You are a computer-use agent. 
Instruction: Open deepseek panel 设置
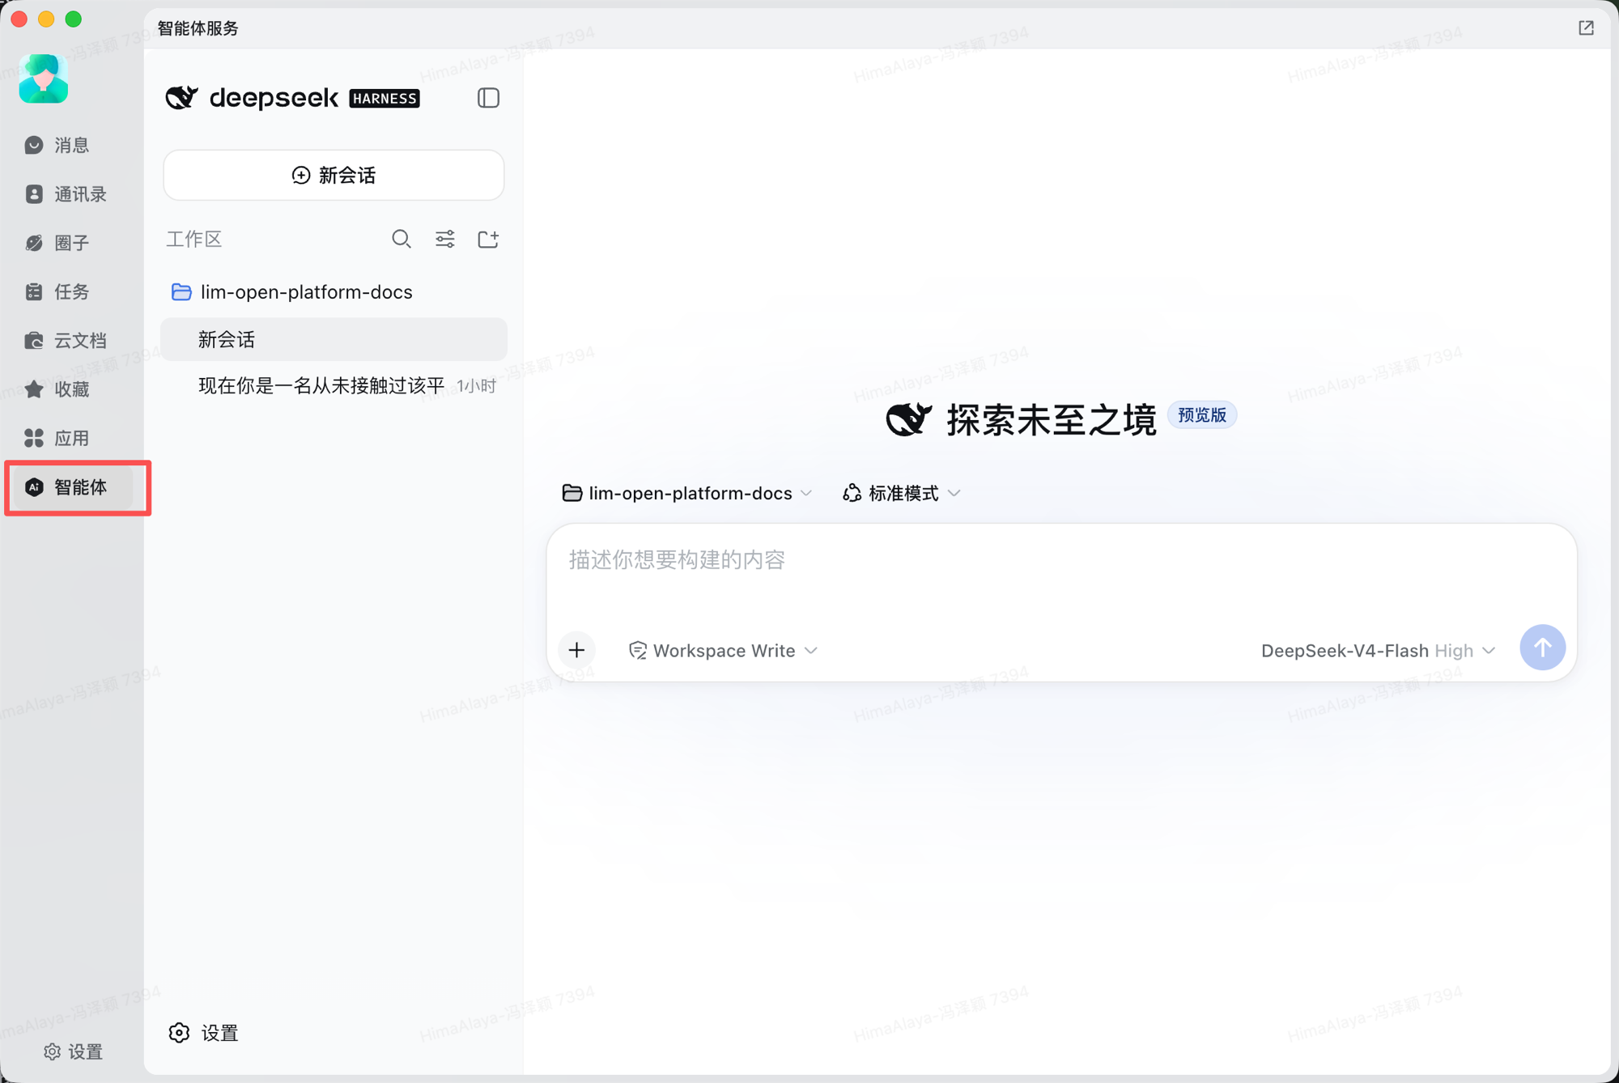tap(203, 1033)
